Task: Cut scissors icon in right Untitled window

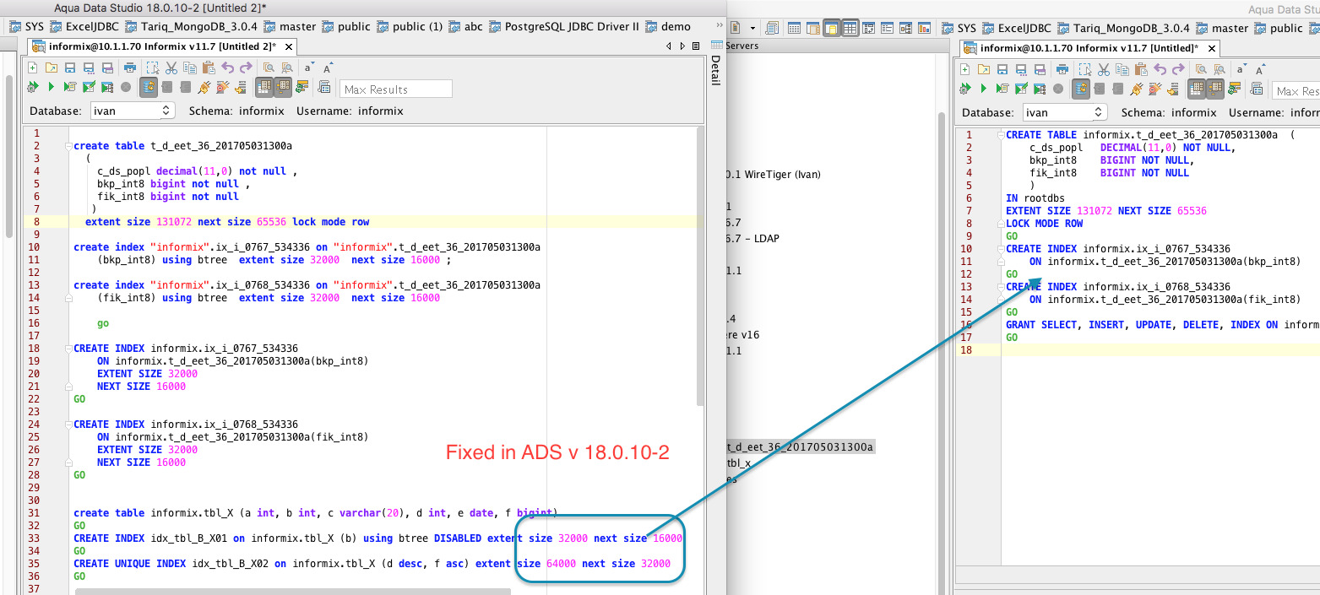Action: pyautogui.click(x=1103, y=69)
